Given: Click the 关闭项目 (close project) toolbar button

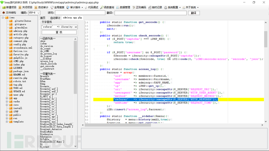Looking at the screenshot, I should coord(25,7).
